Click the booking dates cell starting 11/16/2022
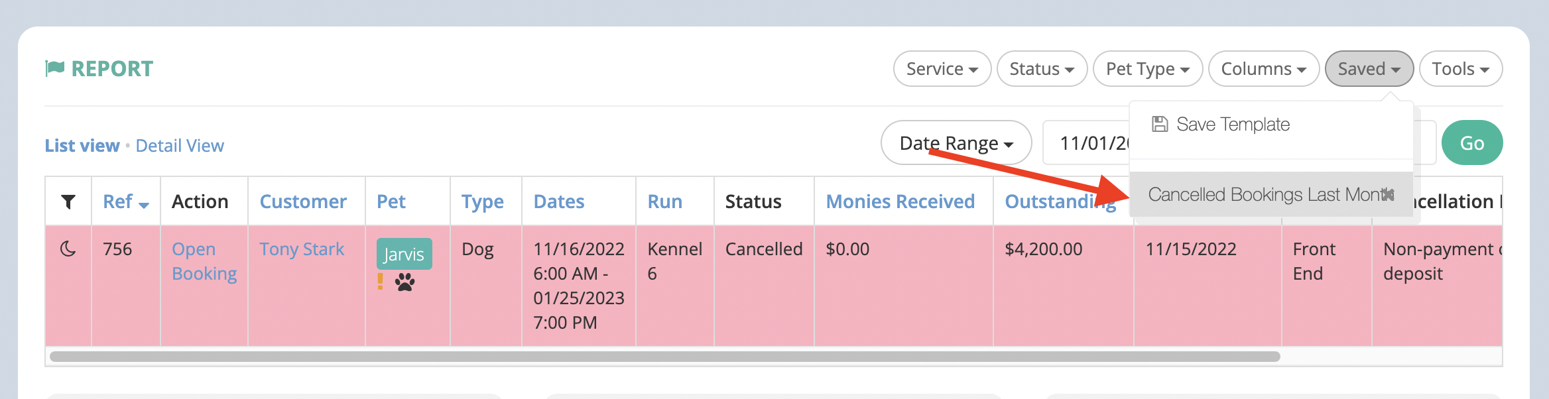 pyautogui.click(x=579, y=286)
